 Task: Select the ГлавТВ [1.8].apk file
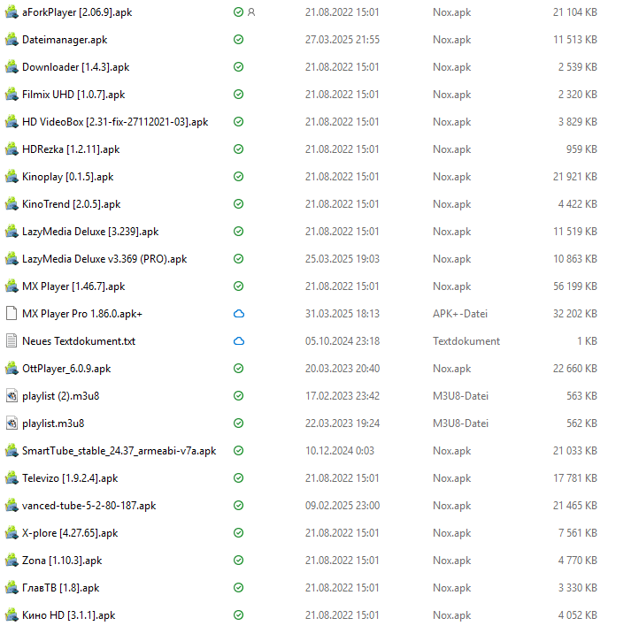(x=60, y=588)
